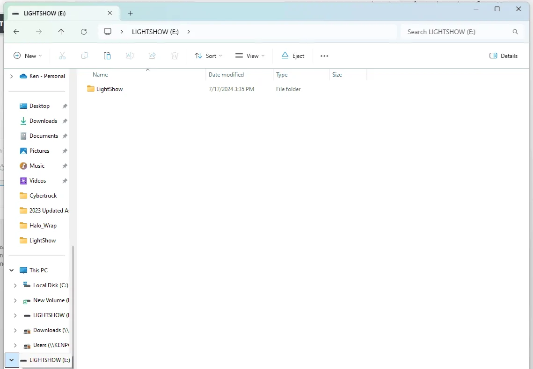Click the search magnifier icon
533x369 pixels.
pos(515,32)
